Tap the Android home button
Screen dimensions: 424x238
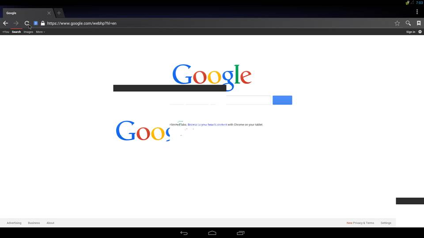pos(212,233)
